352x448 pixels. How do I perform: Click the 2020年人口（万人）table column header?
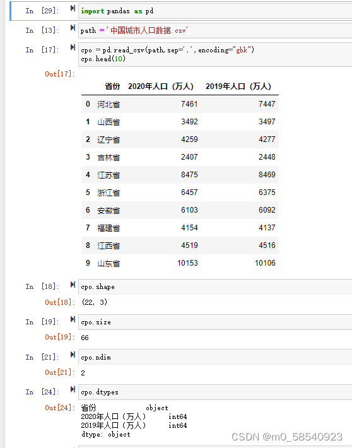(161, 86)
